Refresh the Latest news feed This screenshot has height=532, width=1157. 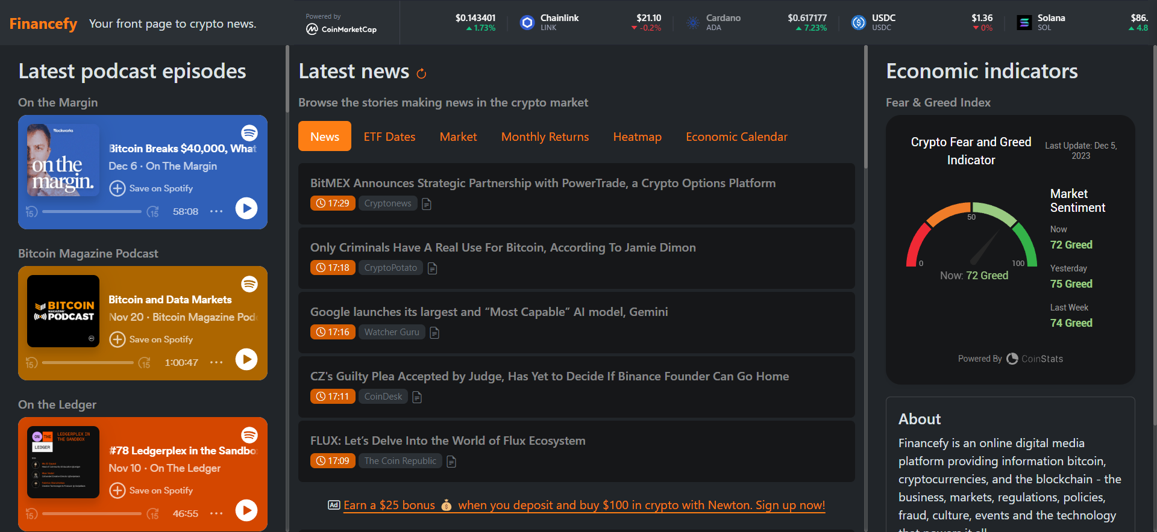click(422, 73)
